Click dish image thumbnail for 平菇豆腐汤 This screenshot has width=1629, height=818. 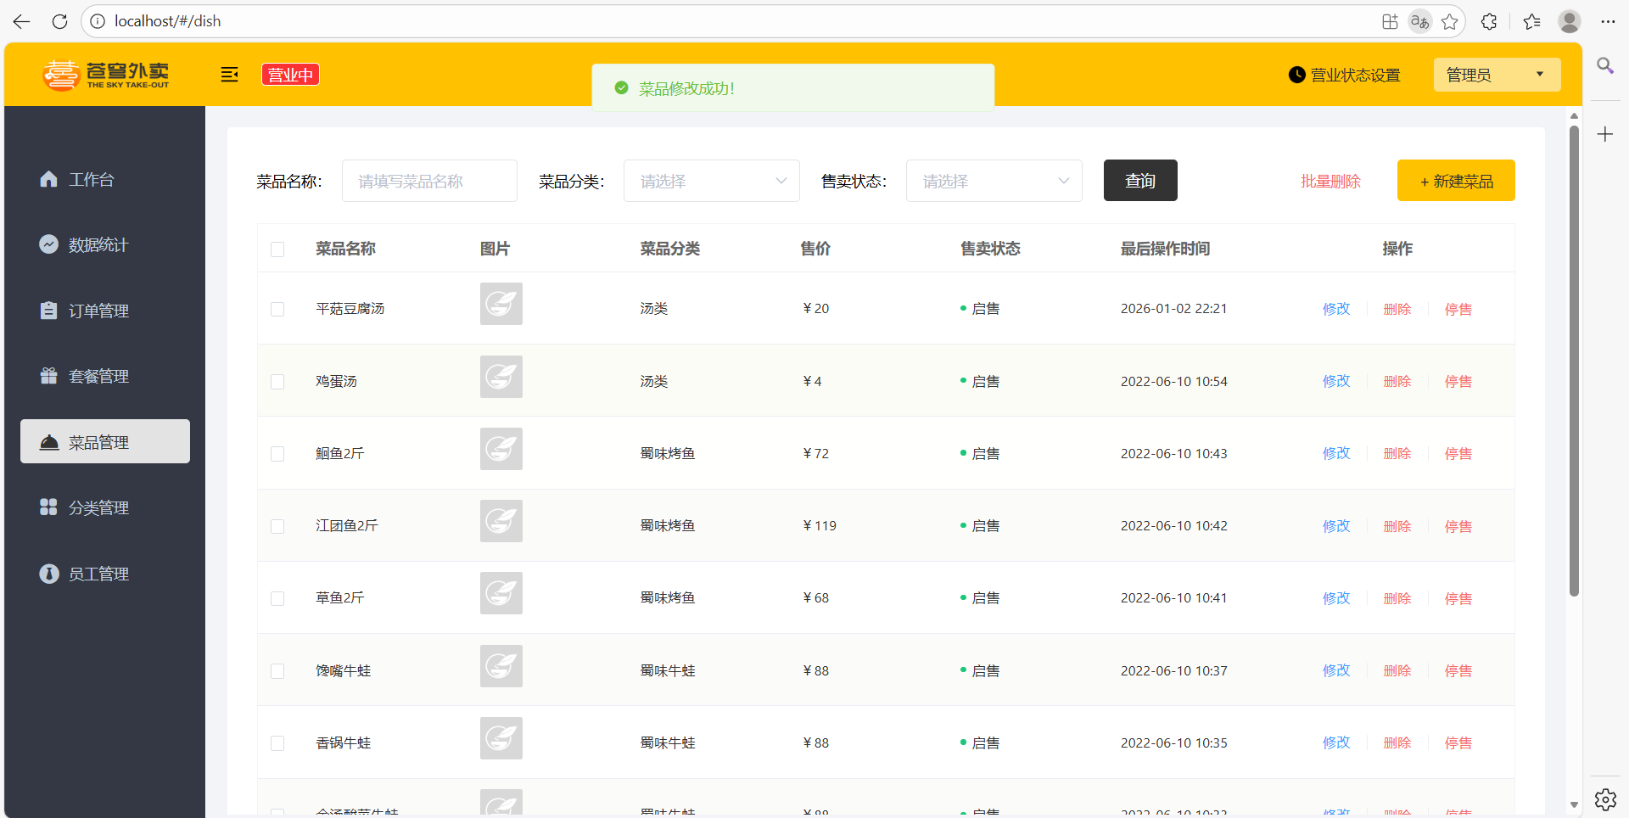pyautogui.click(x=501, y=304)
